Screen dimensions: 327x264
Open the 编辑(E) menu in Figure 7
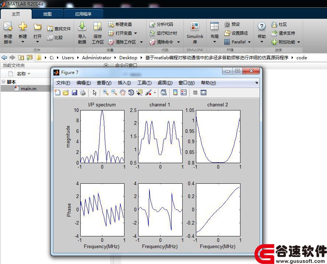click(84, 83)
